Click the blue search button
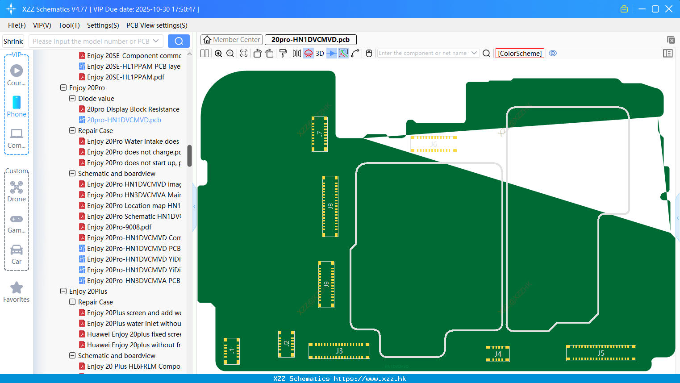The height and width of the screenshot is (383, 680). point(179,41)
